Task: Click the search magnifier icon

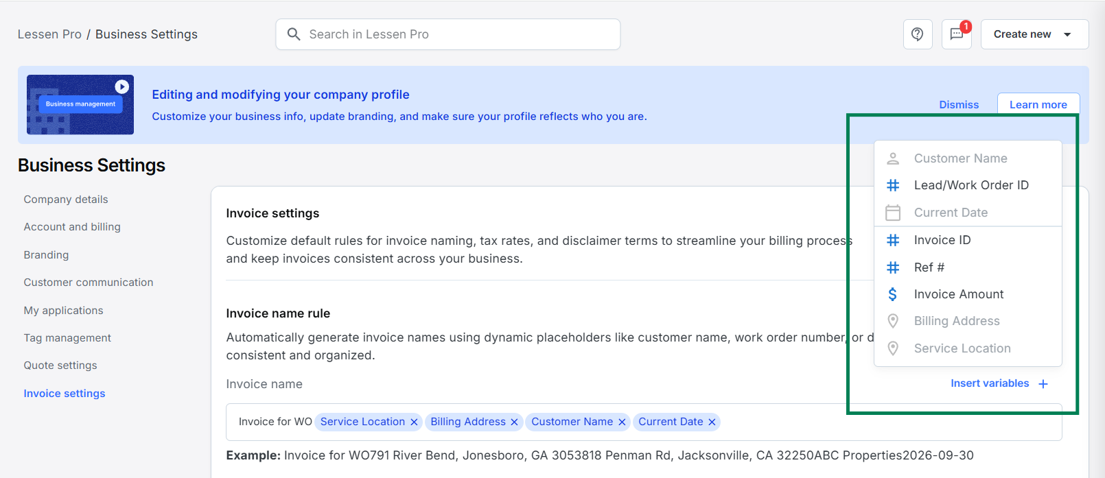Action: pos(294,34)
